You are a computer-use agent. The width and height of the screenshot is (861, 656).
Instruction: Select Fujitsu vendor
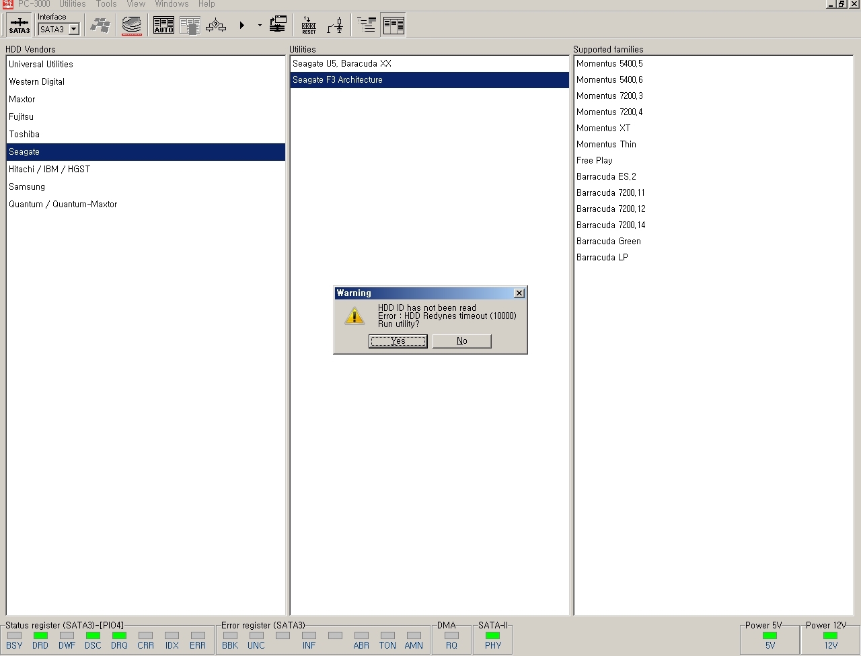[x=146, y=117]
